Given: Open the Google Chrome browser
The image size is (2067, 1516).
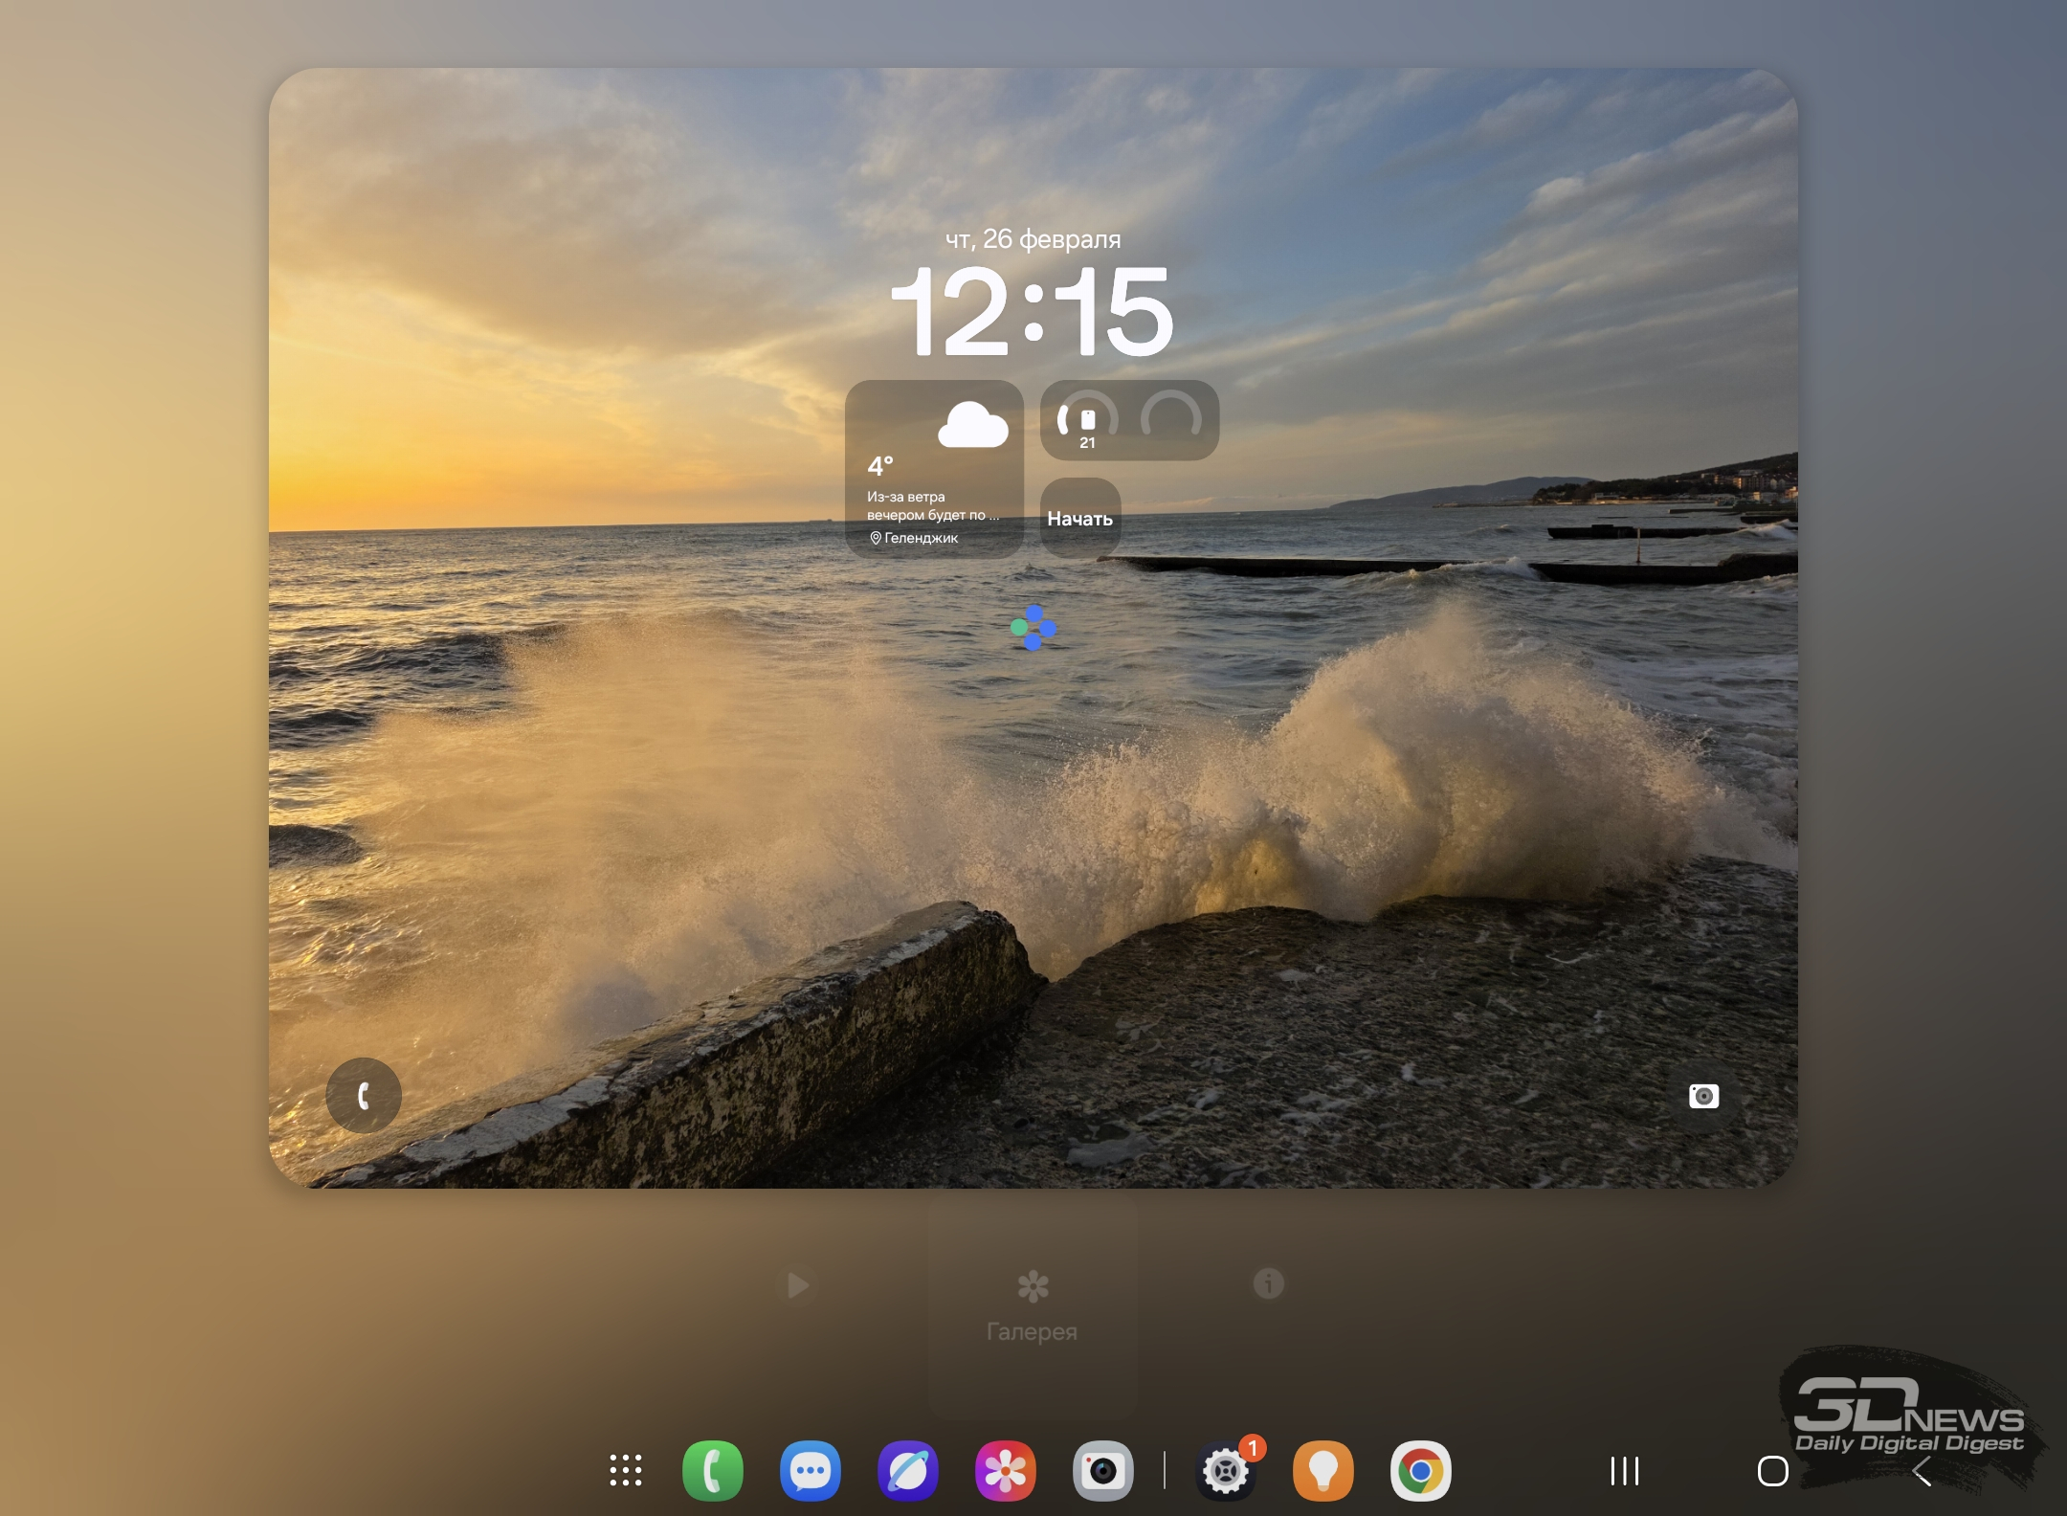Looking at the screenshot, I should 1421,1470.
